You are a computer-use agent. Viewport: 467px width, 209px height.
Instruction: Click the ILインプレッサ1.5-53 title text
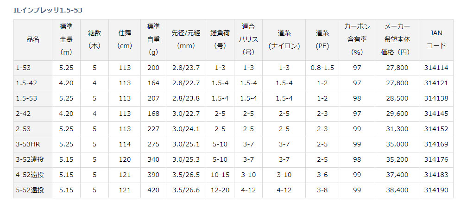pos(44,9)
